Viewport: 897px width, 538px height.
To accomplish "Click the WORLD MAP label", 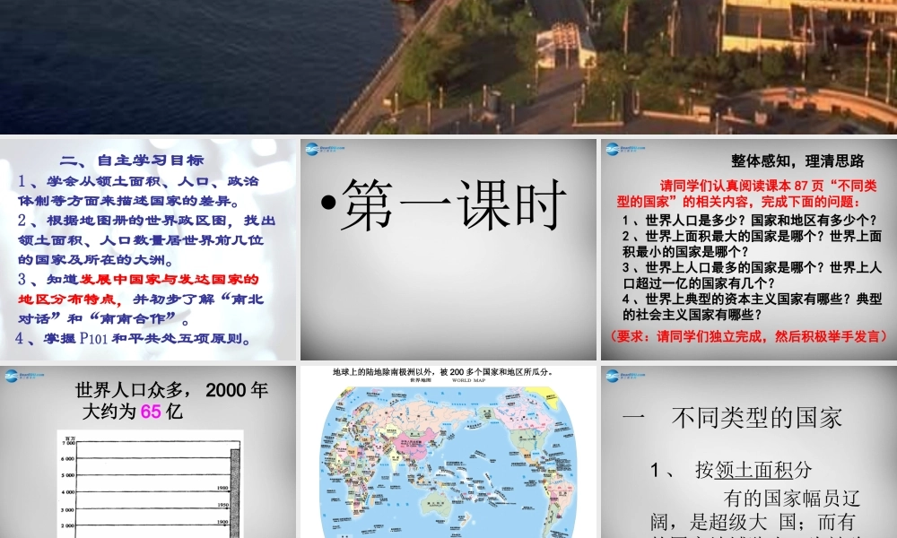I will (x=468, y=380).
